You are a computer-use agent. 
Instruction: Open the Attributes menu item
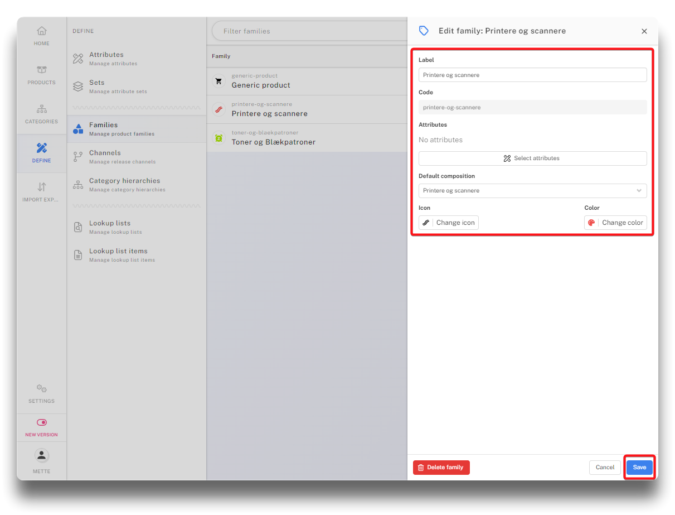[106, 58]
